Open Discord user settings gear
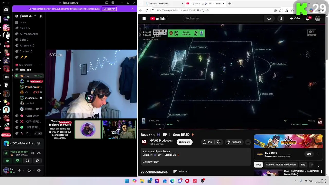 tap(39, 170)
